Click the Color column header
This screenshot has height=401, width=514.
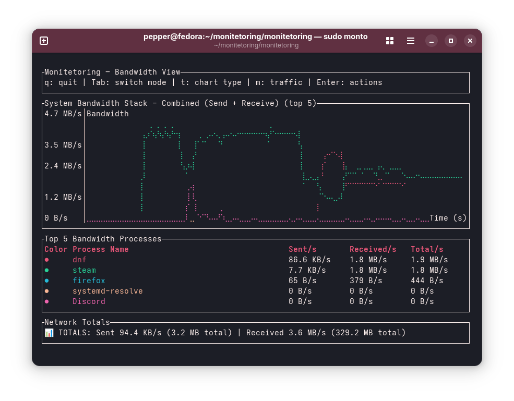point(56,249)
